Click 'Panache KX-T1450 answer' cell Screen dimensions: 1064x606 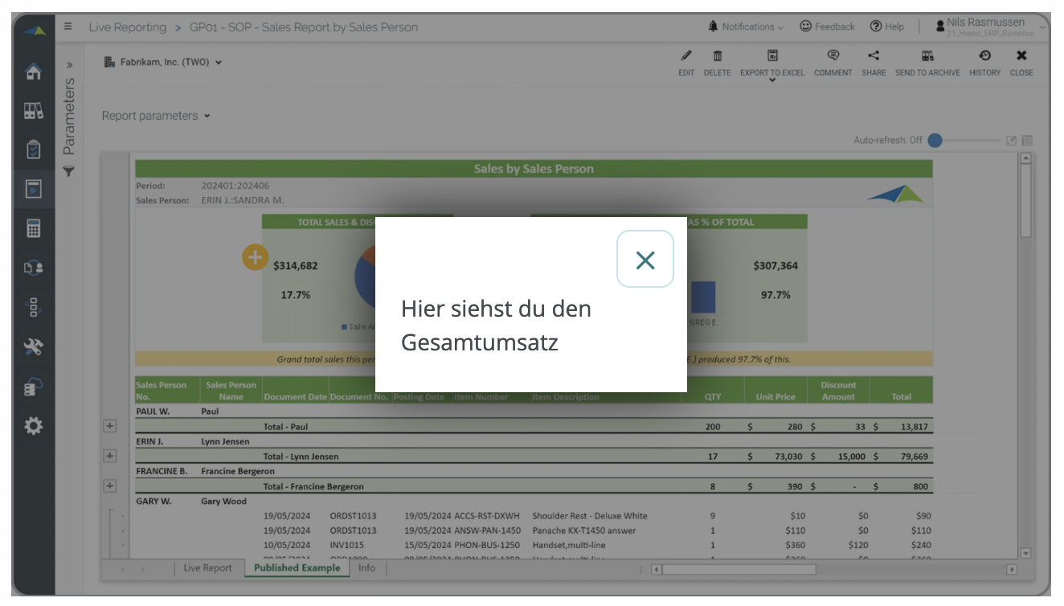[583, 530]
